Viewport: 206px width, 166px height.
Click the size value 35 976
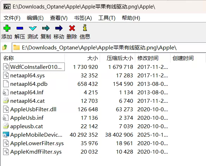click(x=89, y=143)
